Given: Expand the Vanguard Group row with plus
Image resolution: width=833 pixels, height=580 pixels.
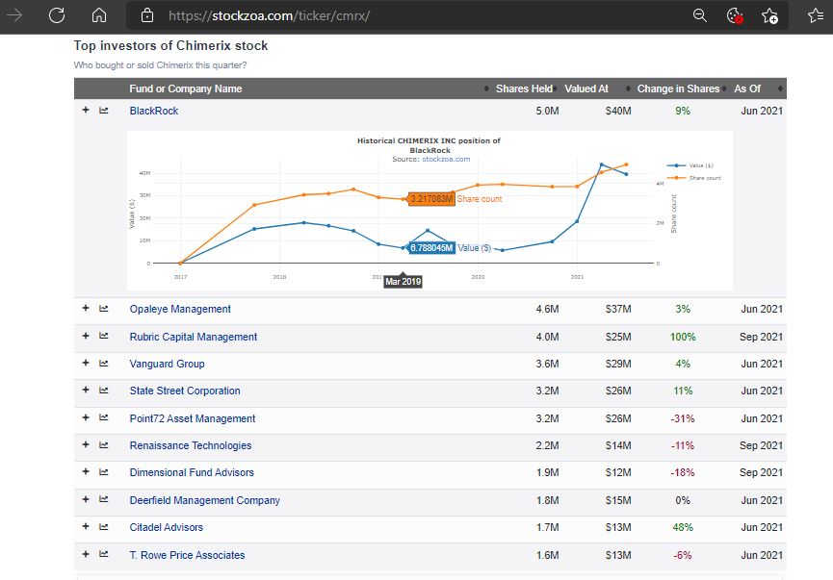Looking at the screenshot, I should (x=86, y=363).
